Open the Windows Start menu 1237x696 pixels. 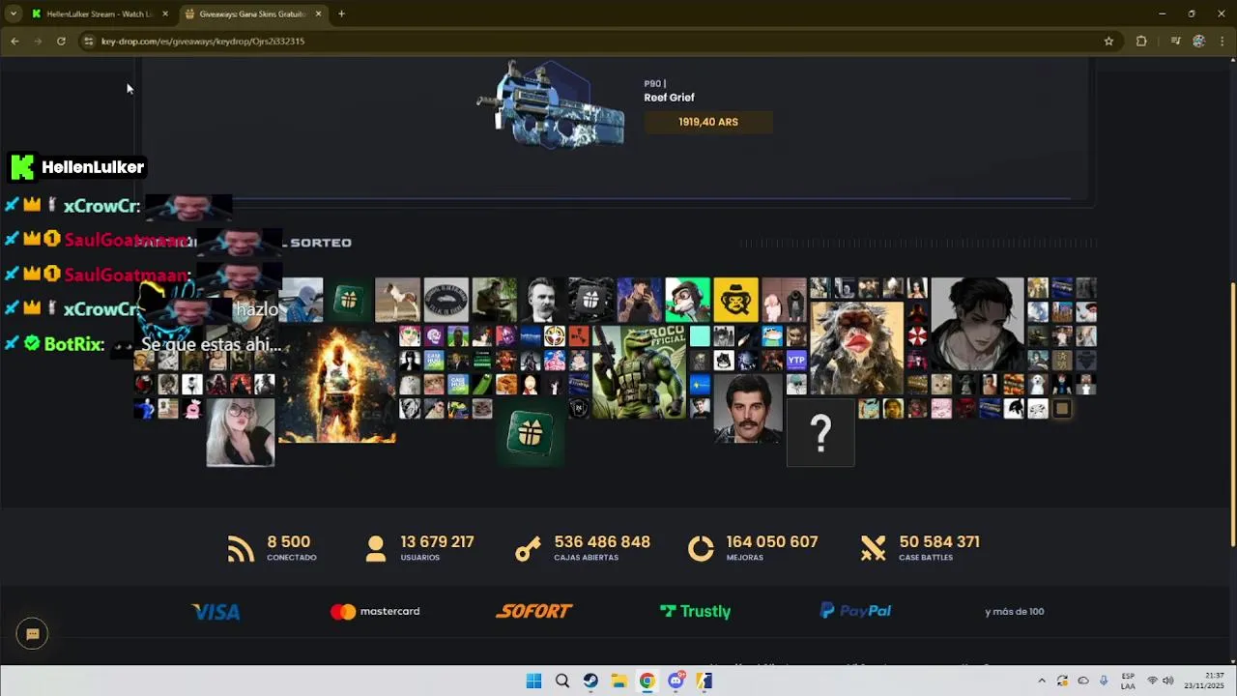pyautogui.click(x=533, y=681)
